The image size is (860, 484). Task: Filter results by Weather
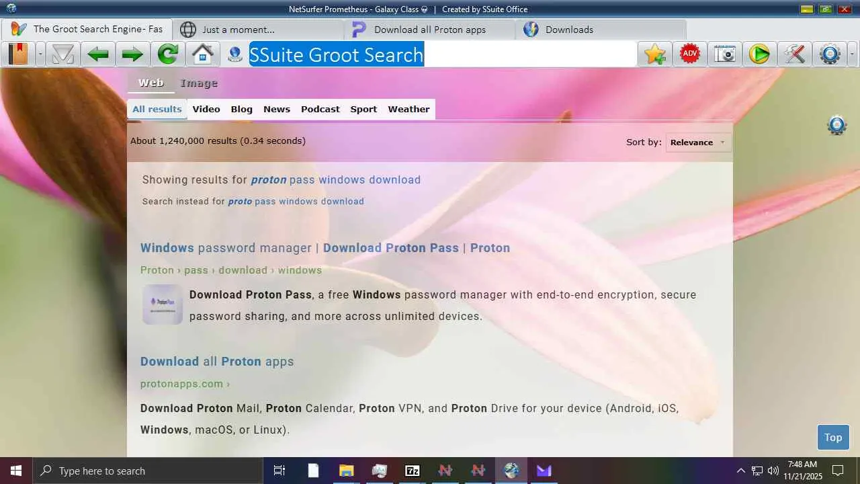408,110
